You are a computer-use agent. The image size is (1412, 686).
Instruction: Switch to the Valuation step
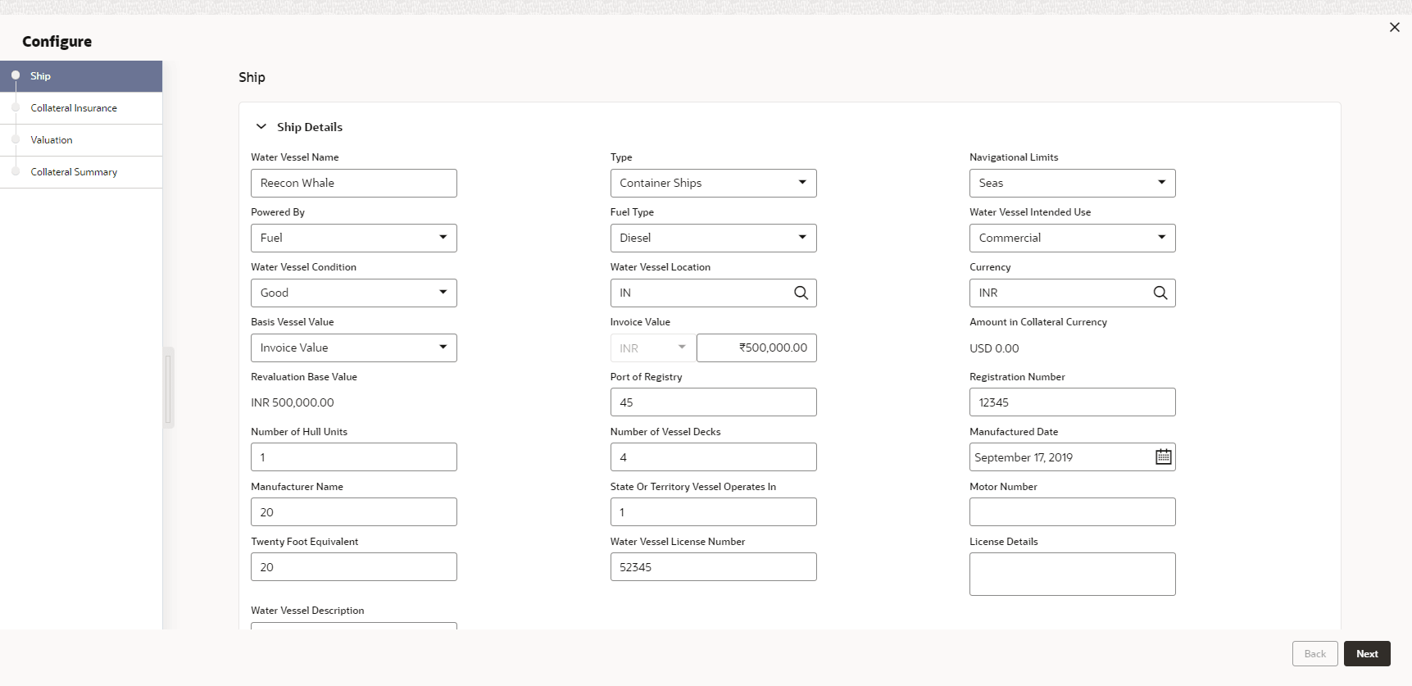[x=52, y=140]
